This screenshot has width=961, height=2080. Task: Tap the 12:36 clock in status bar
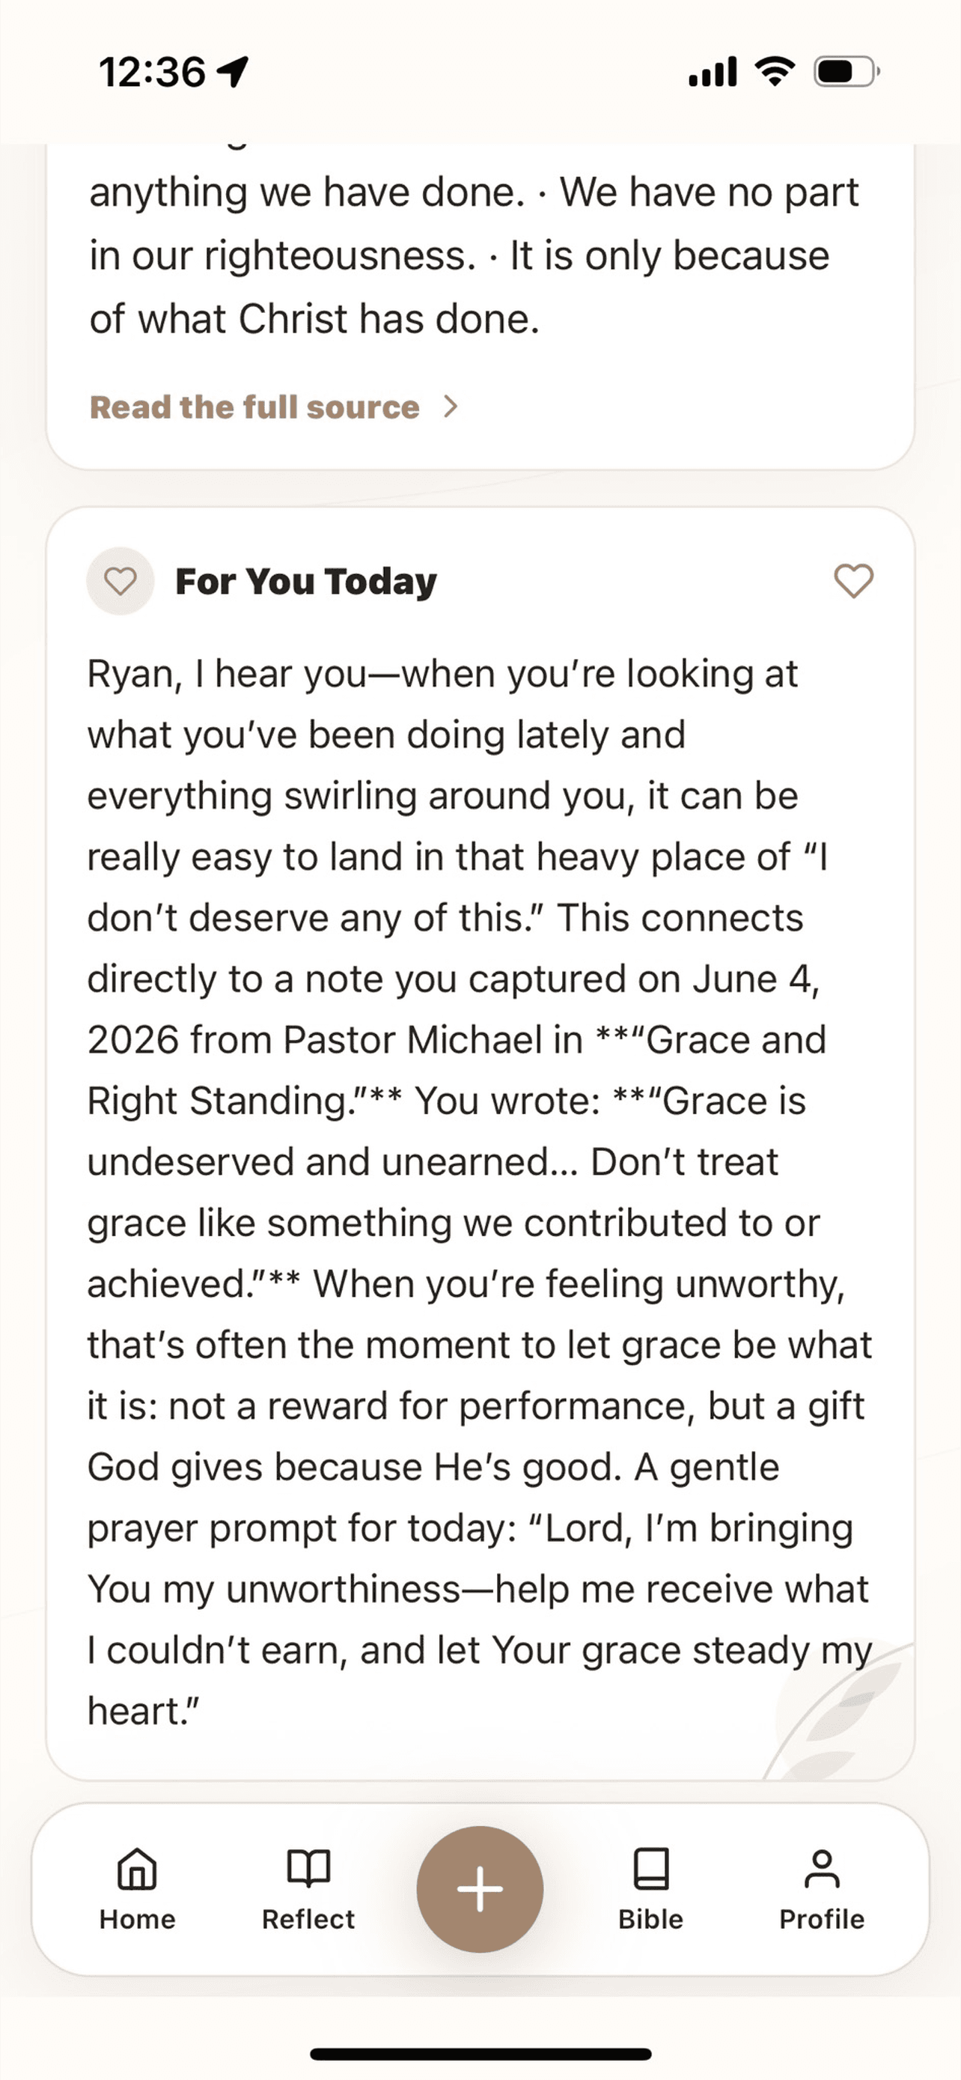152,72
